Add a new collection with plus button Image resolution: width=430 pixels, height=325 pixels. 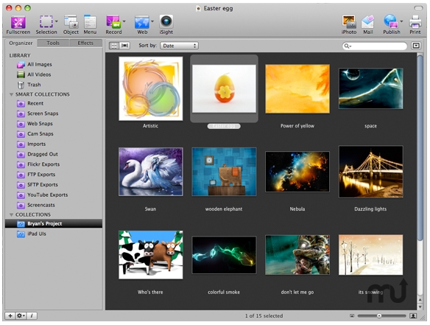coord(10,315)
